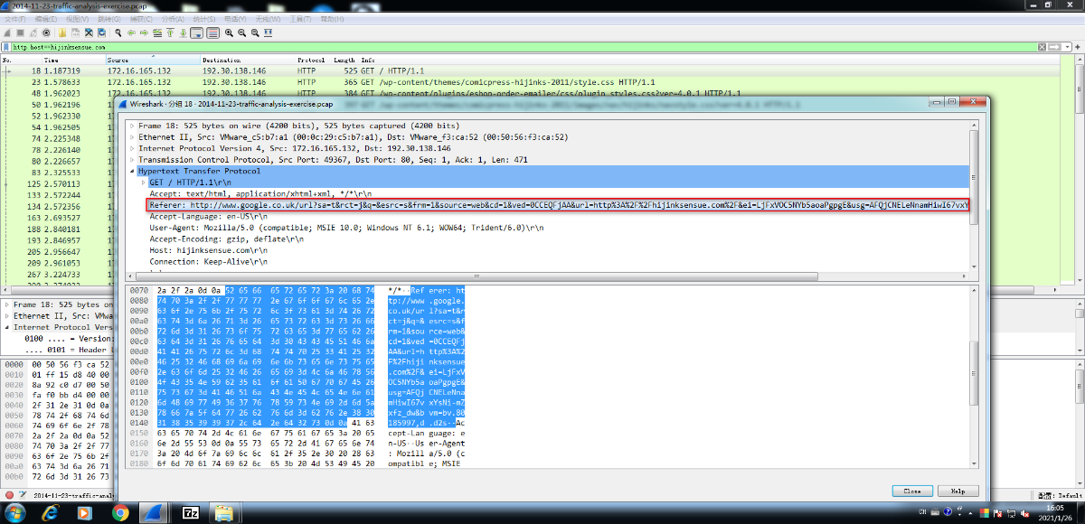Open the 视图(V) menu
The height and width of the screenshot is (524, 1085).
click(77, 19)
